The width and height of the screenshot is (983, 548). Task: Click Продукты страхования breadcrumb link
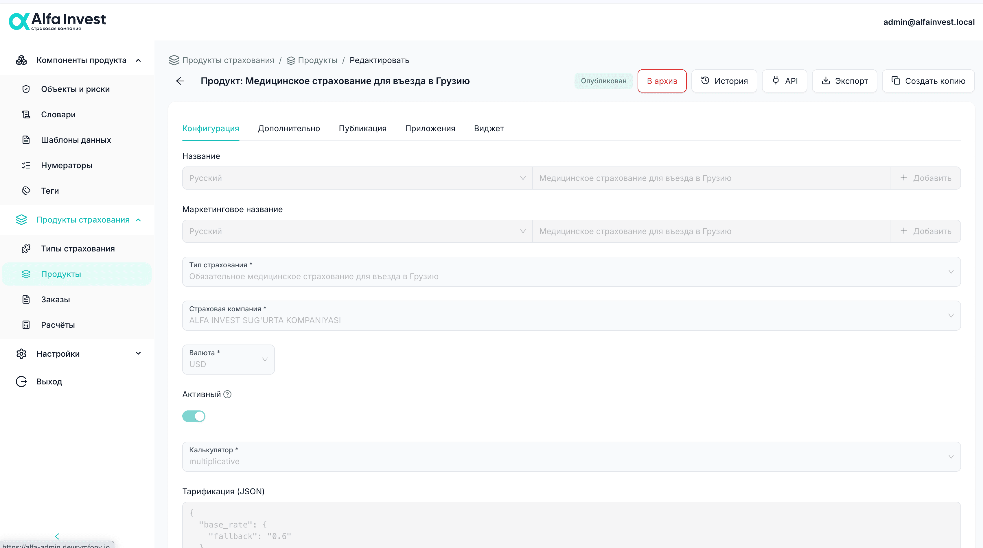click(x=228, y=60)
